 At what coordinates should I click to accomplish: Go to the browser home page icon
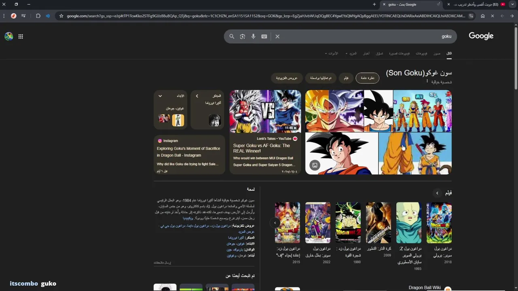[483, 16]
